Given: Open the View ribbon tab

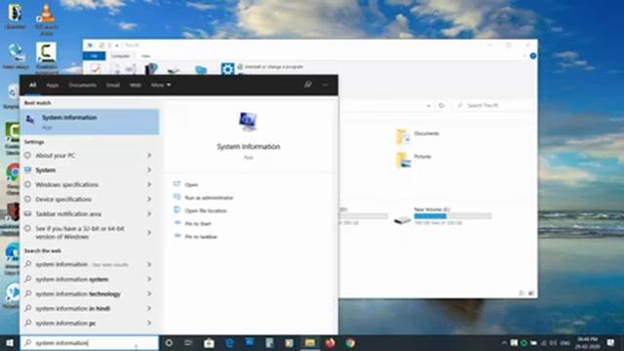Looking at the screenshot, I should (146, 56).
